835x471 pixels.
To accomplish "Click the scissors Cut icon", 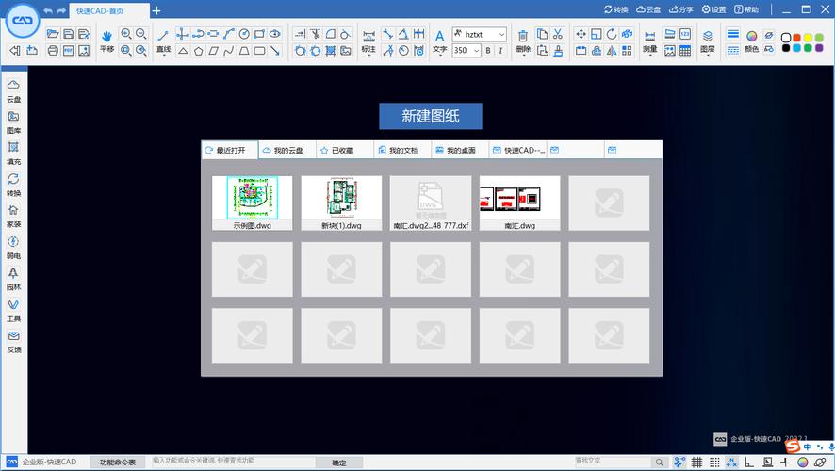I will 558,34.
